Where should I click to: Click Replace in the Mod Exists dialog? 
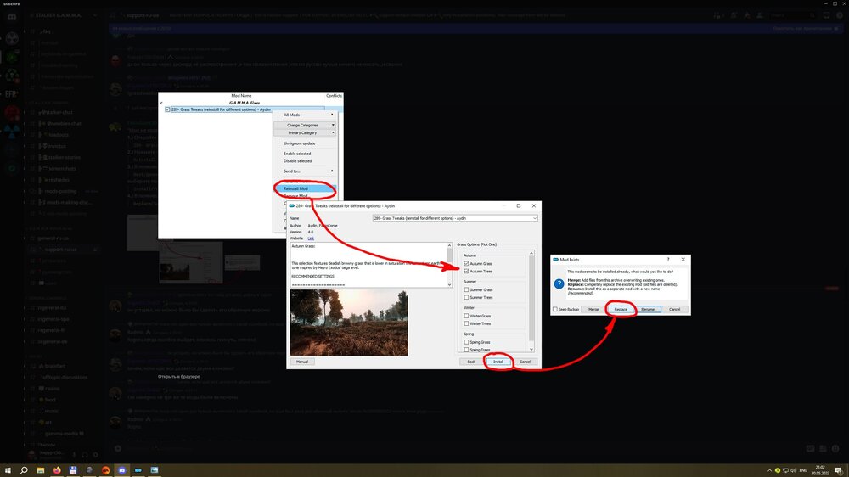pyautogui.click(x=621, y=309)
